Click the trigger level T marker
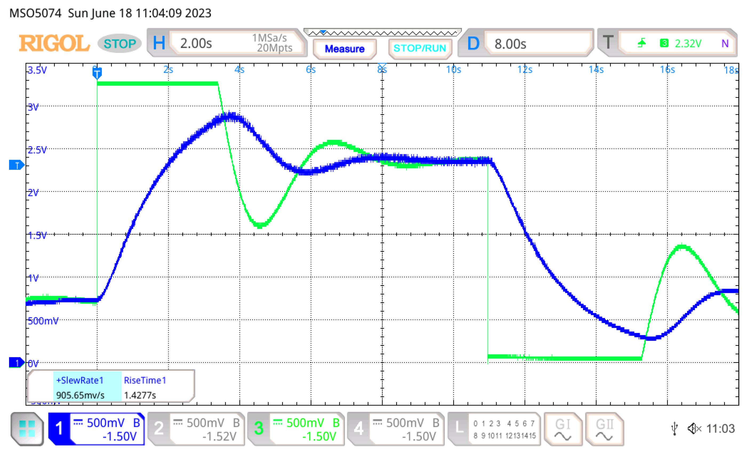Image resolution: width=747 pixels, height=457 pixels. 16,165
